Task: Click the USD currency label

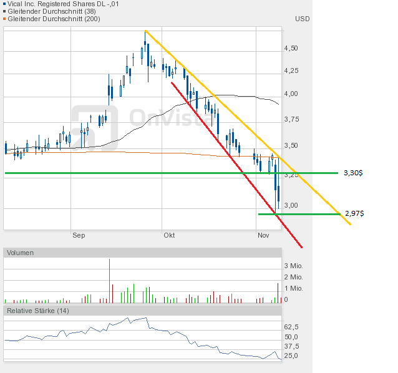Action: click(303, 19)
